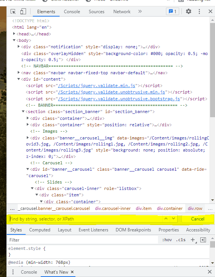Select the NAVBAR comment line
215x277 pixels.
102,66
